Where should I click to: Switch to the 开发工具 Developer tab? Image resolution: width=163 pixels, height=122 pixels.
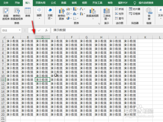[97, 3]
